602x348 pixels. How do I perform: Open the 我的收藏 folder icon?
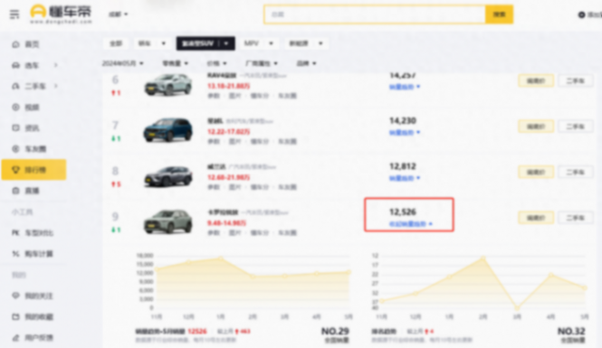click(15, 316)
